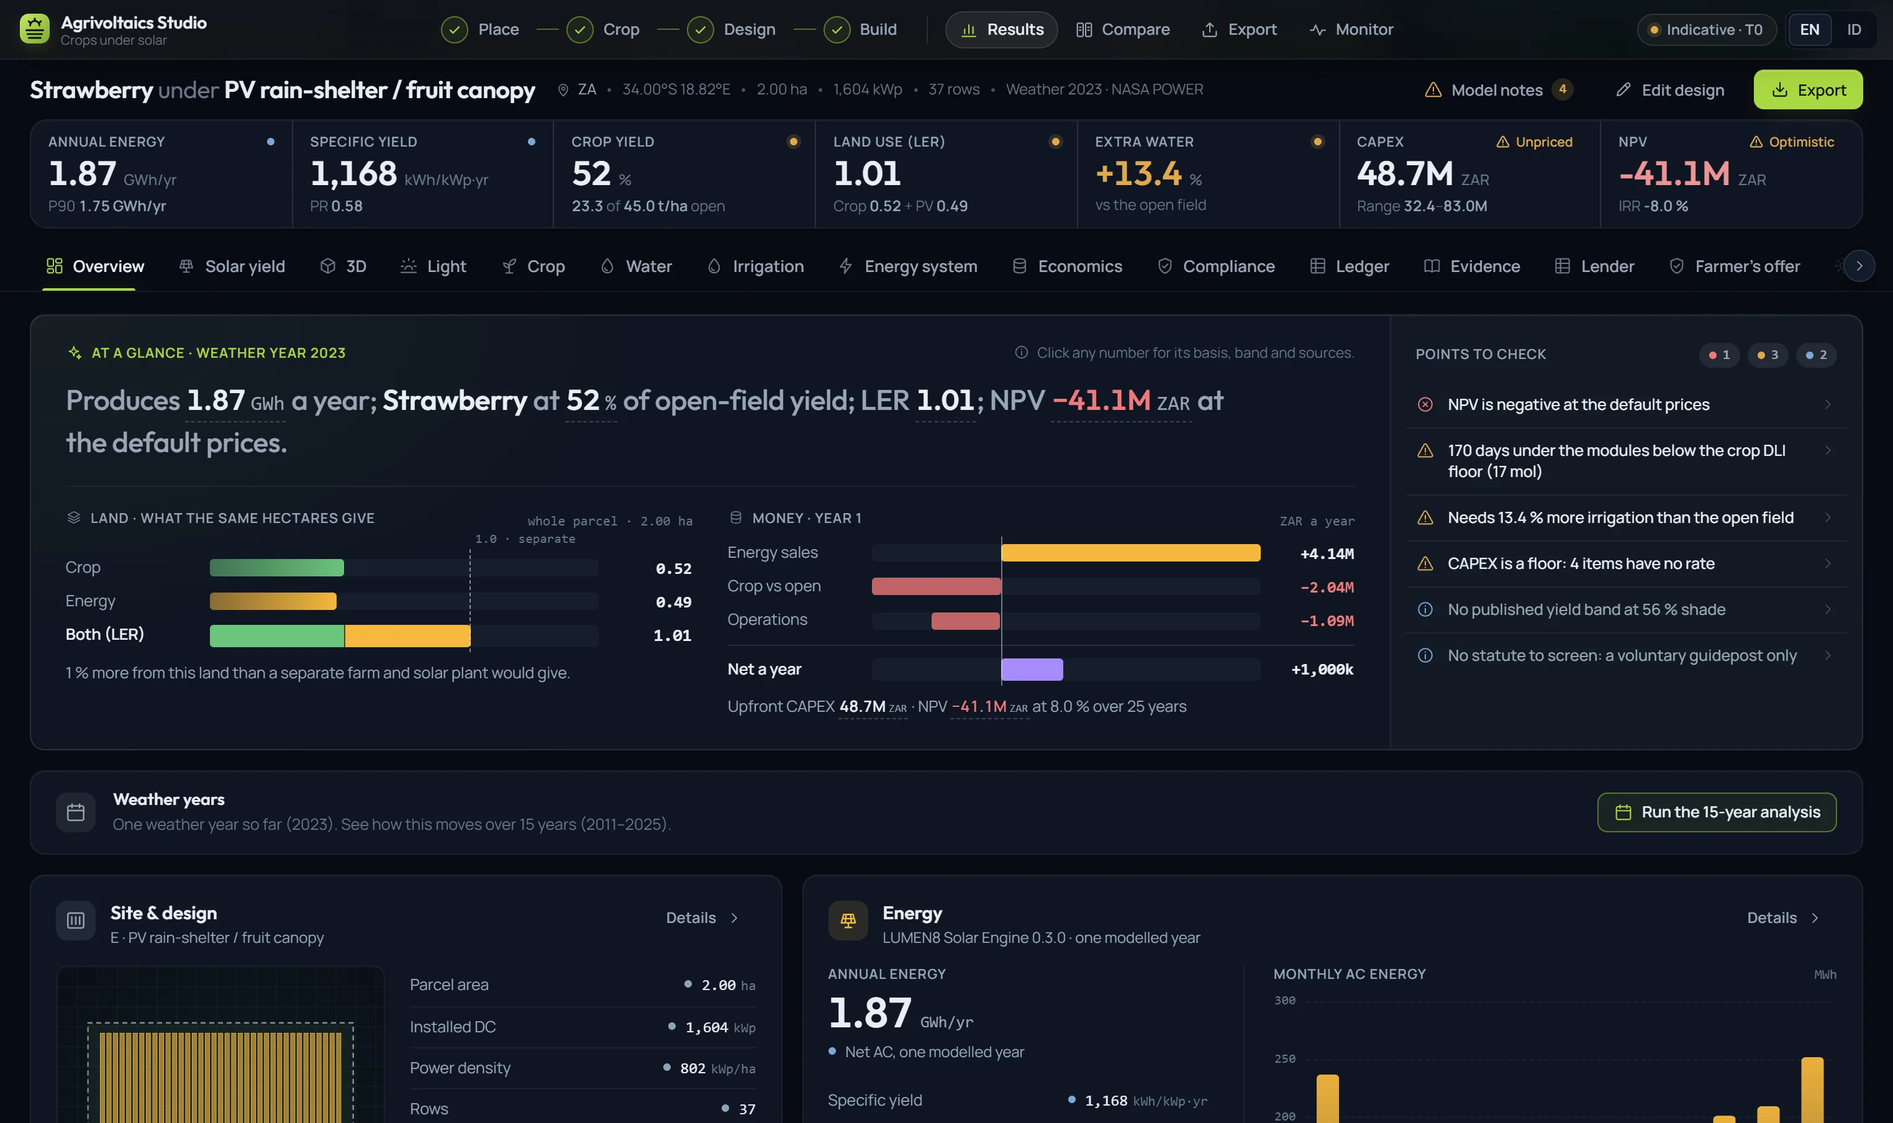Image resolution: width=1893 pixels, height=1123 pixels.
Task: Expand 'No published yield band at 56 % shade'
Action: click(1625, 610)
